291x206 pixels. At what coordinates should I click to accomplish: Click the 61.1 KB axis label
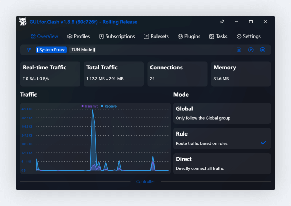26,162
